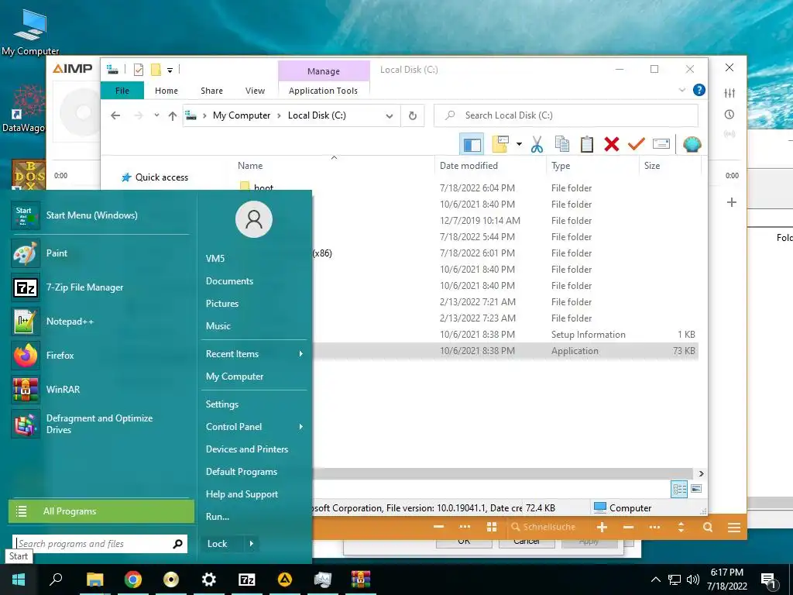Expand the ribbon using the chevron
Screen dimensions: 793x595
point(681,90)
